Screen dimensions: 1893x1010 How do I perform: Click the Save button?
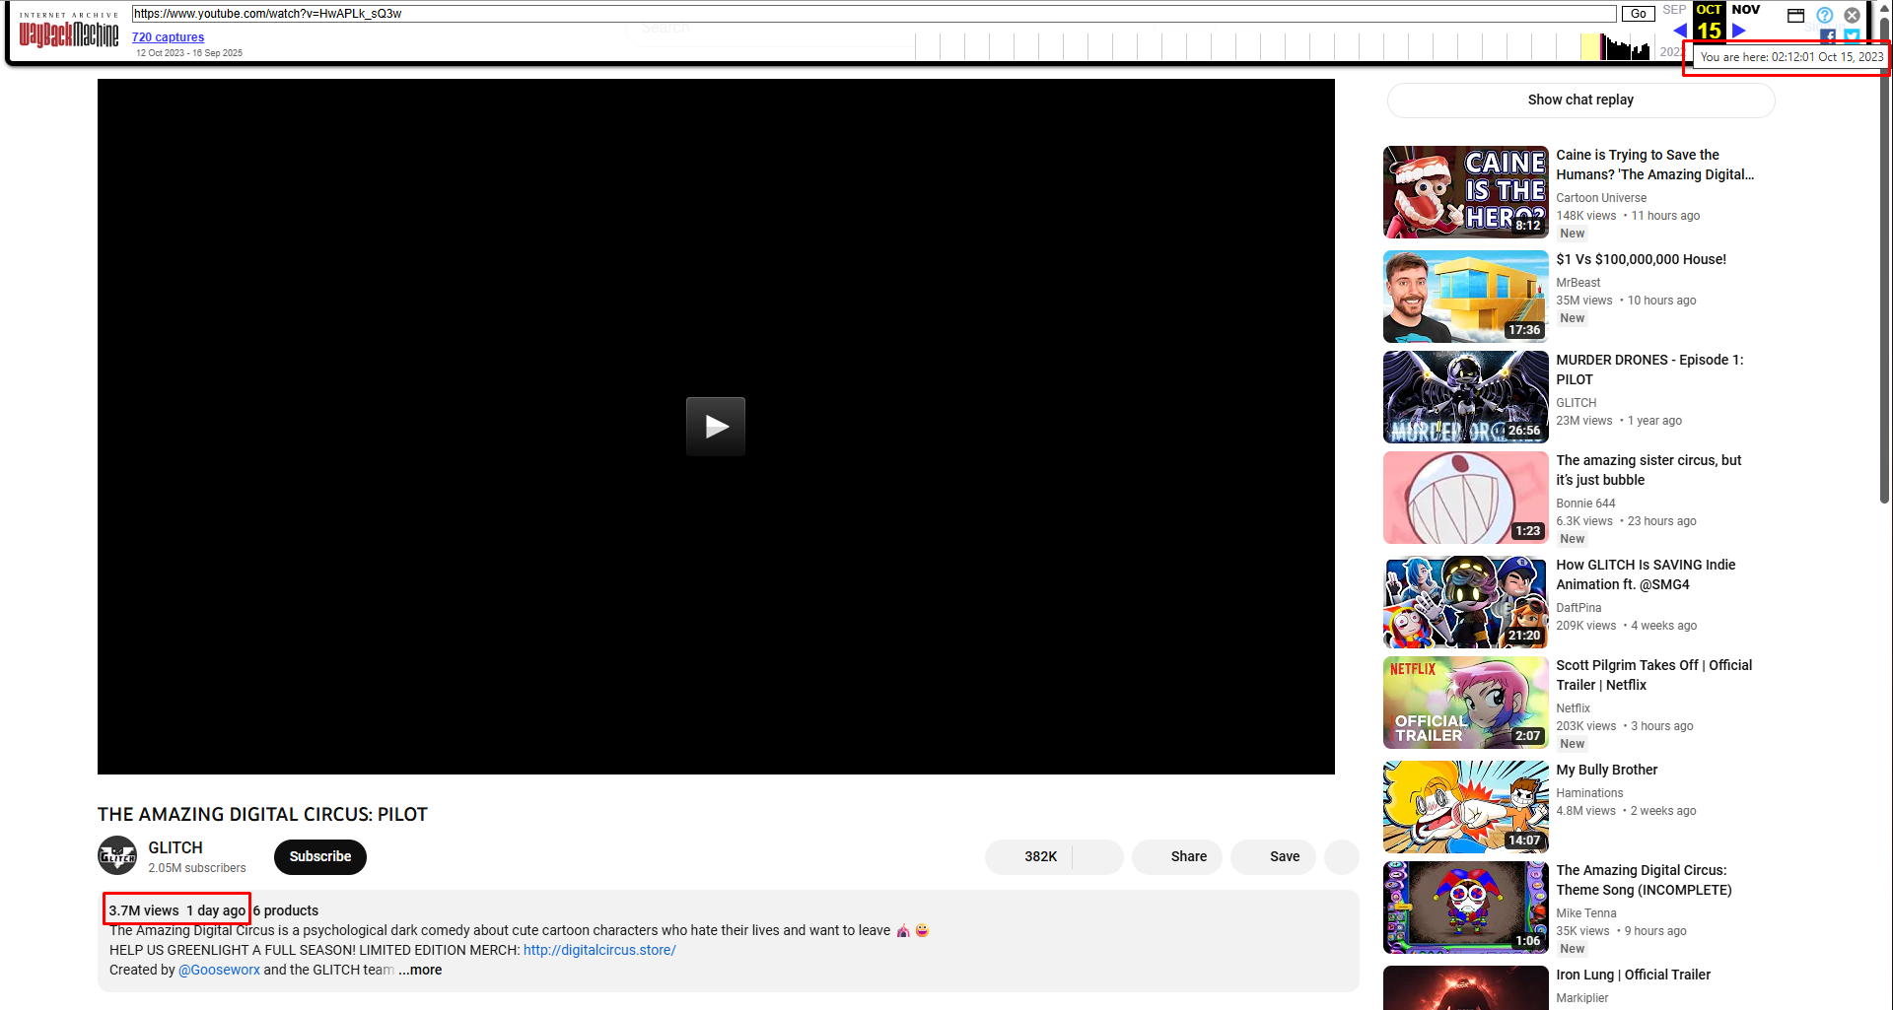(x=1273, y=856)
